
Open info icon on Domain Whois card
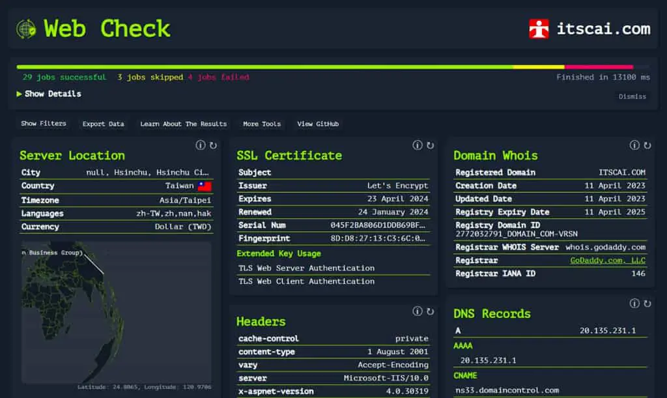coord(634,145)
